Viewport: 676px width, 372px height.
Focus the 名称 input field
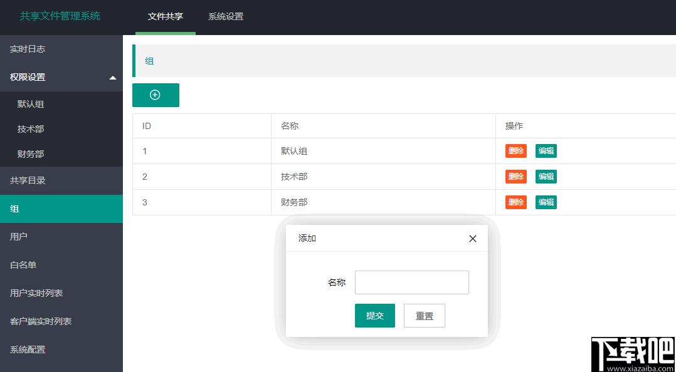click(x=412, y=282)
